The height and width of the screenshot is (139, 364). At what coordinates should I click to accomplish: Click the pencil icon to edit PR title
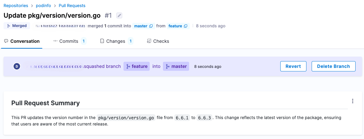pyautogui.click(x=119, y=15)
